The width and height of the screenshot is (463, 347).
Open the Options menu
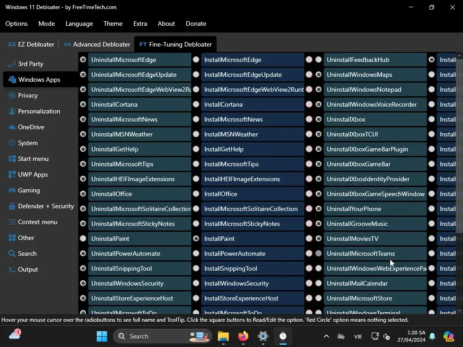17,23
